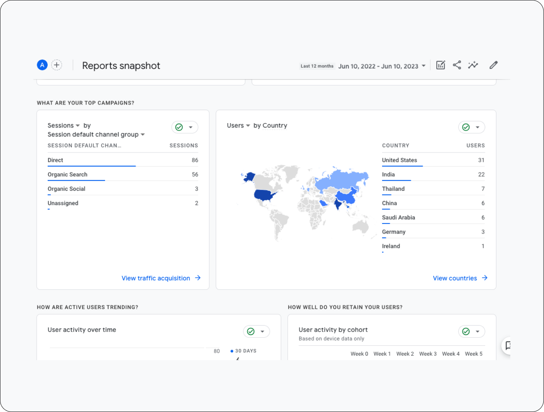Expand Session default channel group dropdown
Image resolution: width=544 pixels, height=412 pixels.
[x=143, y=134]
